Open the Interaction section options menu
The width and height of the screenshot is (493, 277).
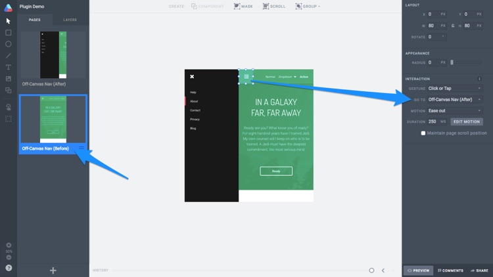pos(479,79)
